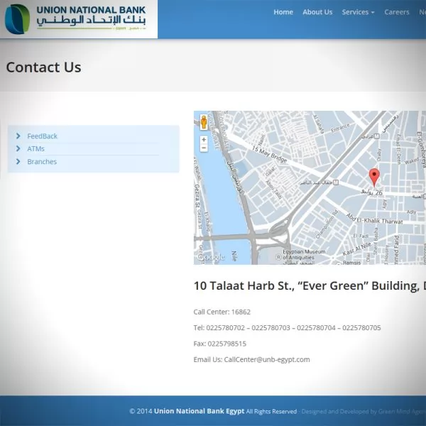Click the red location pin marker
Viewport: 426px width, 426px height.
(374, 177)
